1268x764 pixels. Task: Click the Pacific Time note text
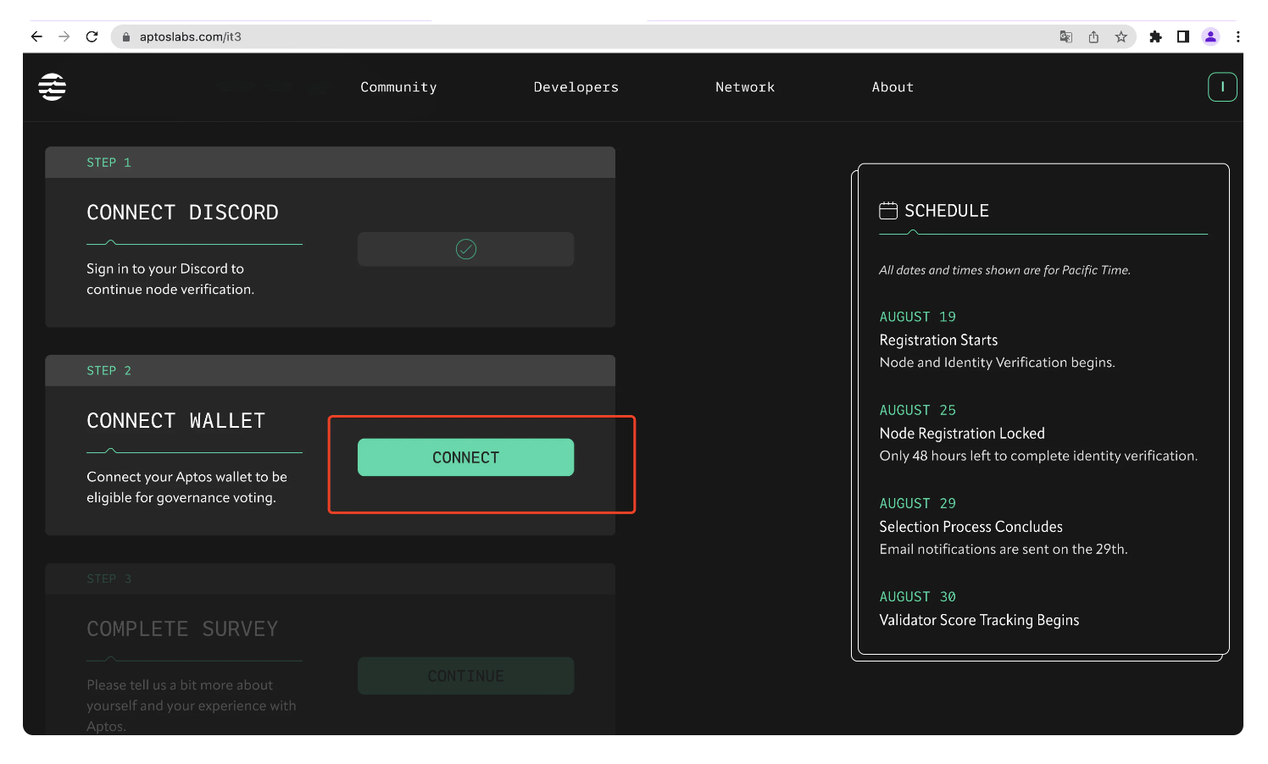pyautogui.click(x=1004, y=270)
